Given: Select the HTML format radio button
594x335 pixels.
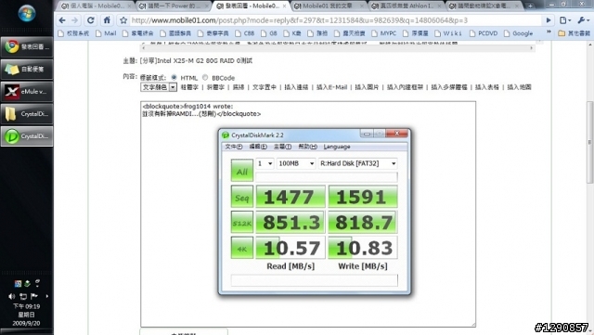Looking at the screenshot, I should tap(174, 77).
